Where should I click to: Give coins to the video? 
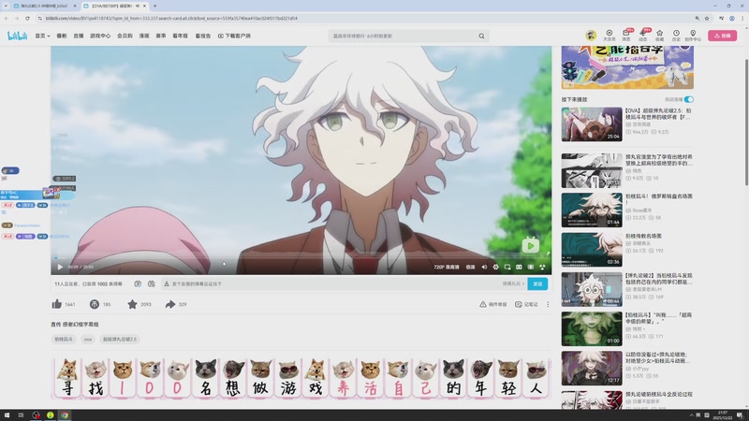tap(95, 304)
